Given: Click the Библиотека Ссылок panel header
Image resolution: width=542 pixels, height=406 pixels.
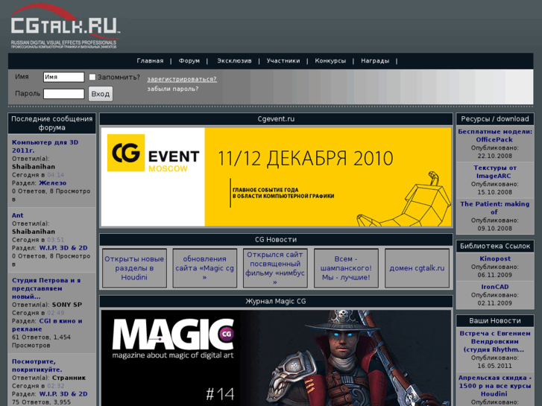Looking at the screenshot, I should pyautogui.click(x=494, y=246).
